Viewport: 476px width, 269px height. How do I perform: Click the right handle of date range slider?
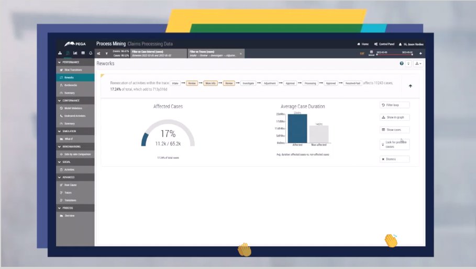tap(412, 55)
